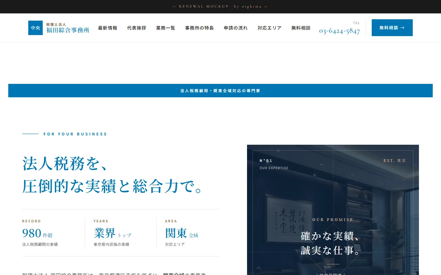Click the headline 法人税務を、
This screenshot has height=275, width=441.
click(65, 163)
